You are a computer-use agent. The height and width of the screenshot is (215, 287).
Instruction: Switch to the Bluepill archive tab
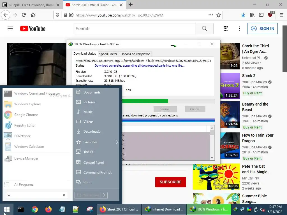31,5
